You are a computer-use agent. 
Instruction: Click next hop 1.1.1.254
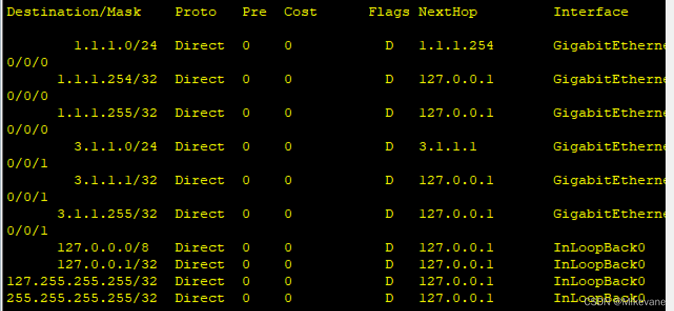click(x=456, y=46)
